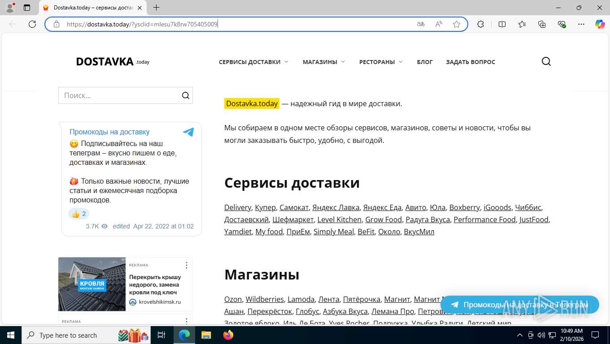Open the Яндекс Лавка link
This screenshot has width=610, height=344.
tap(336, 207)
